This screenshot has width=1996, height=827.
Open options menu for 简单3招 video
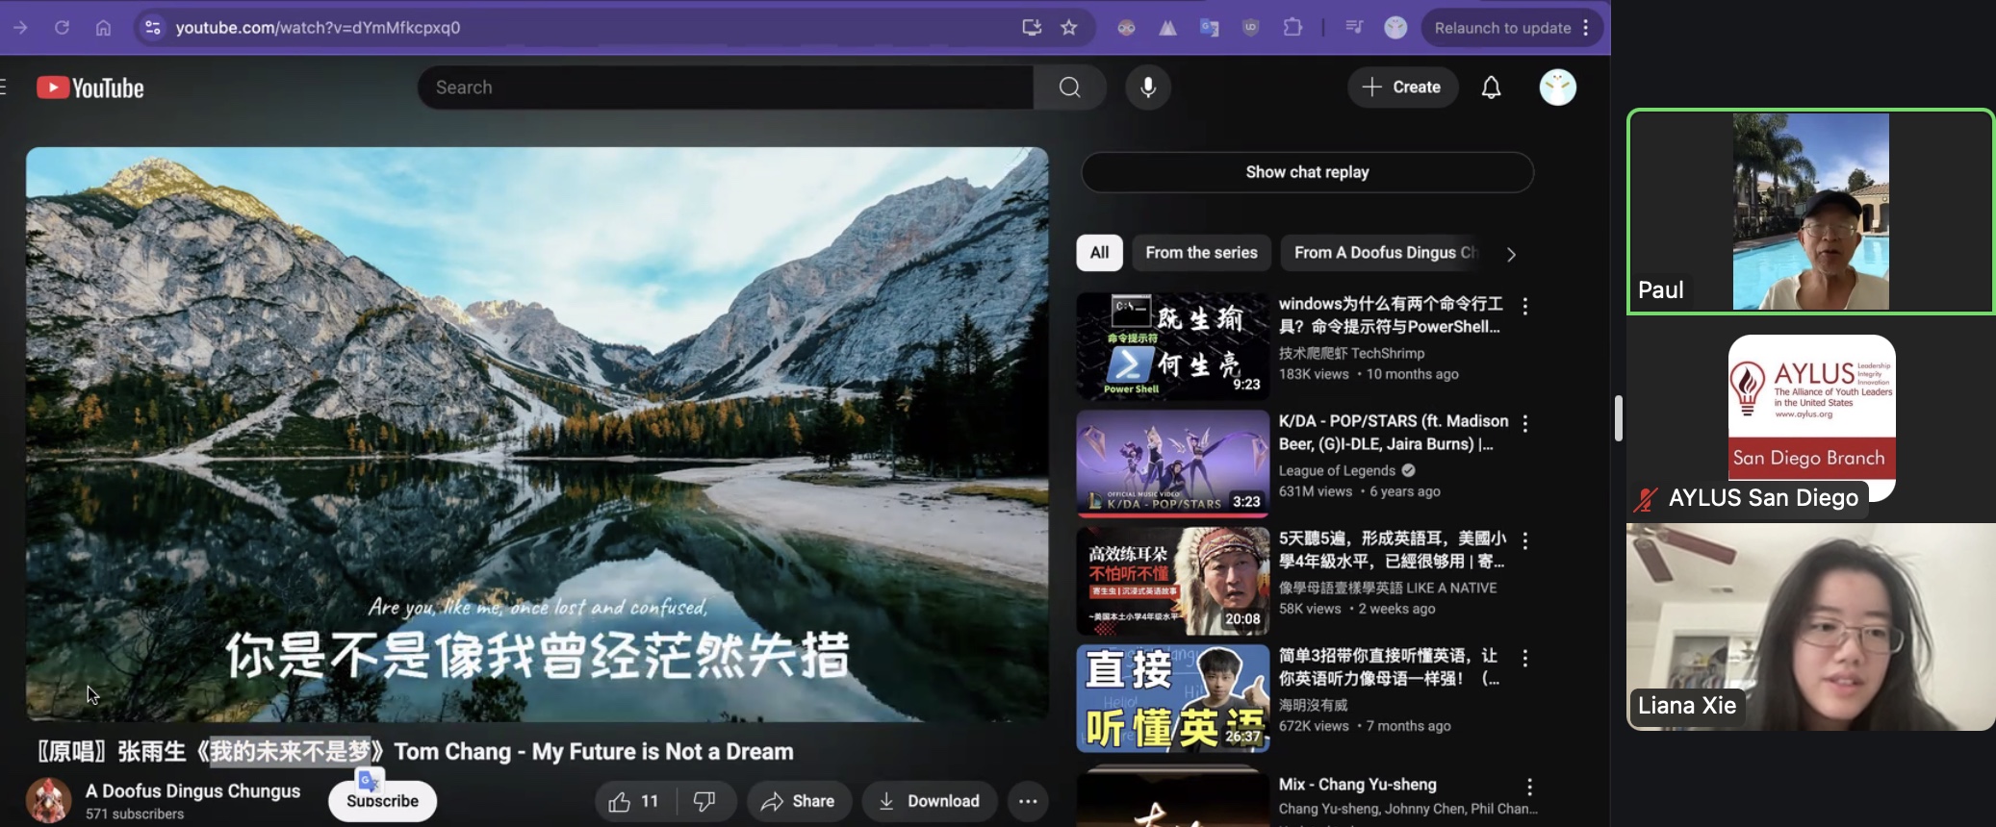click(x=1525, y=658)
